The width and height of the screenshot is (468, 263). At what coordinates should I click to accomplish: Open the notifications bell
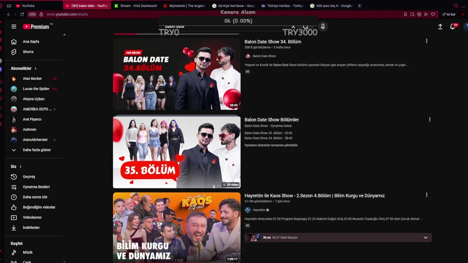(453, 26)
